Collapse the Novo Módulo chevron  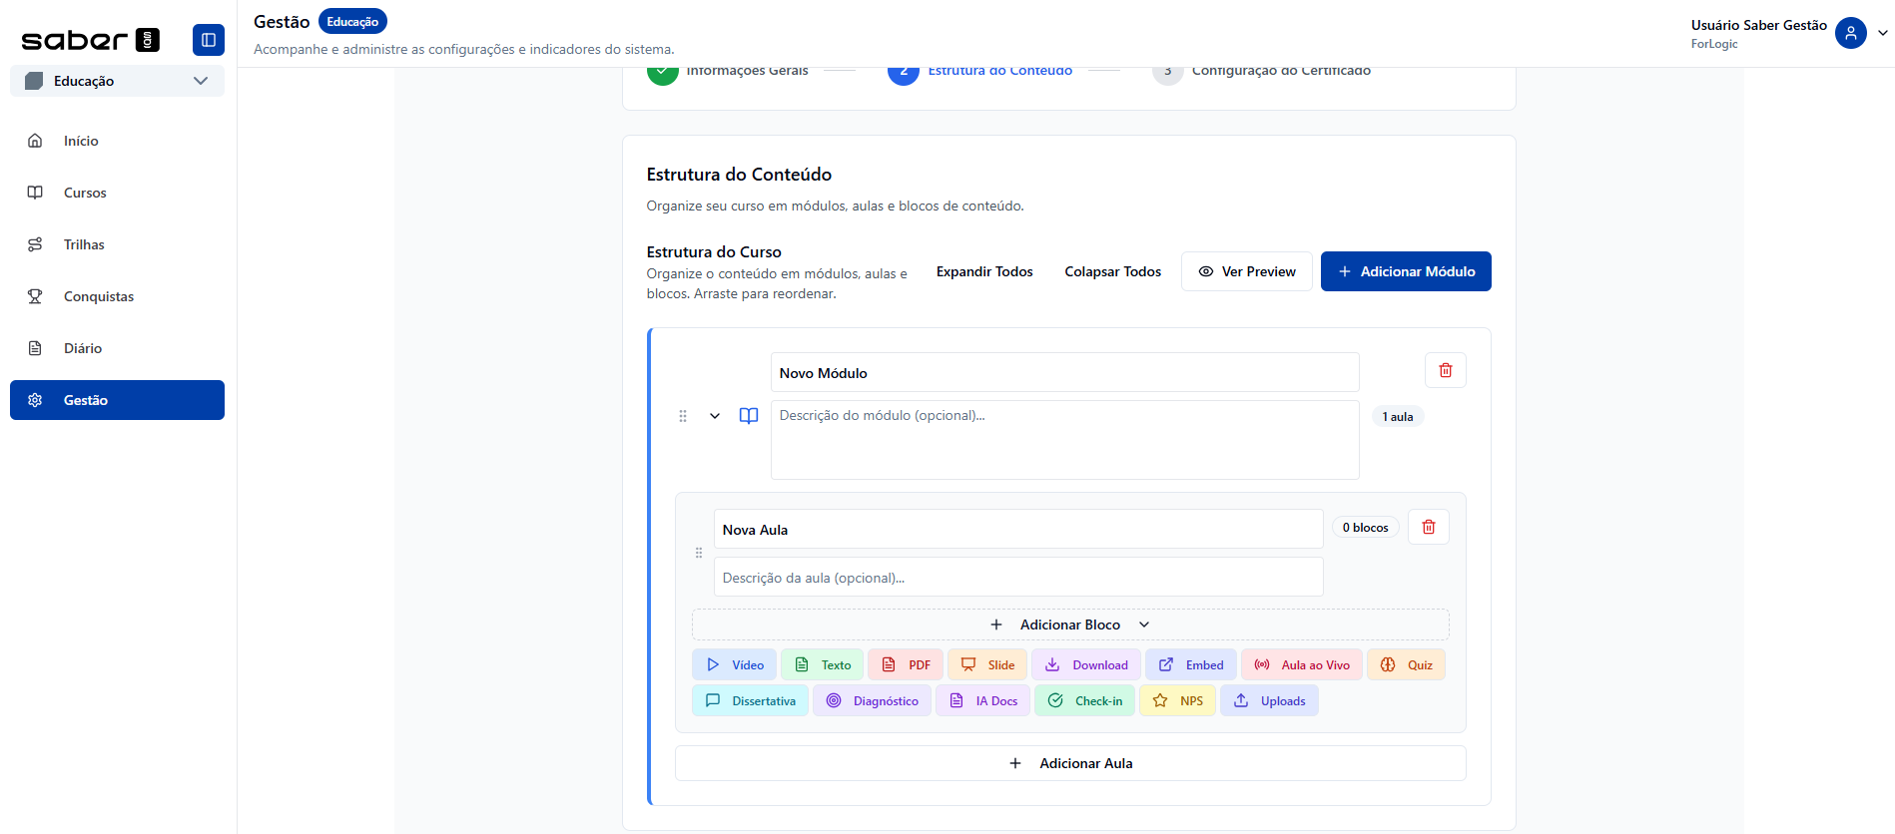[x=715, y=416]
